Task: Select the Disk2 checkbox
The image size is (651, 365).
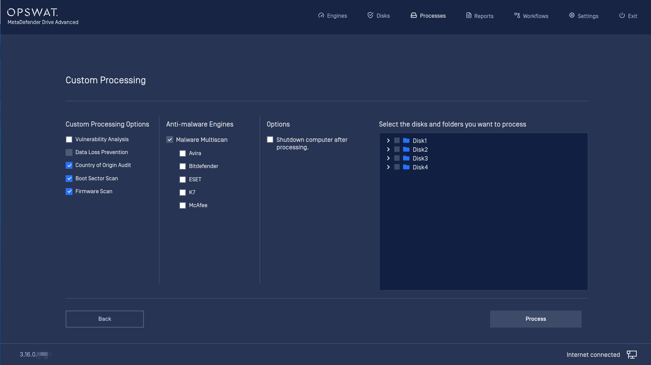Action: click(x=397, y=149)
